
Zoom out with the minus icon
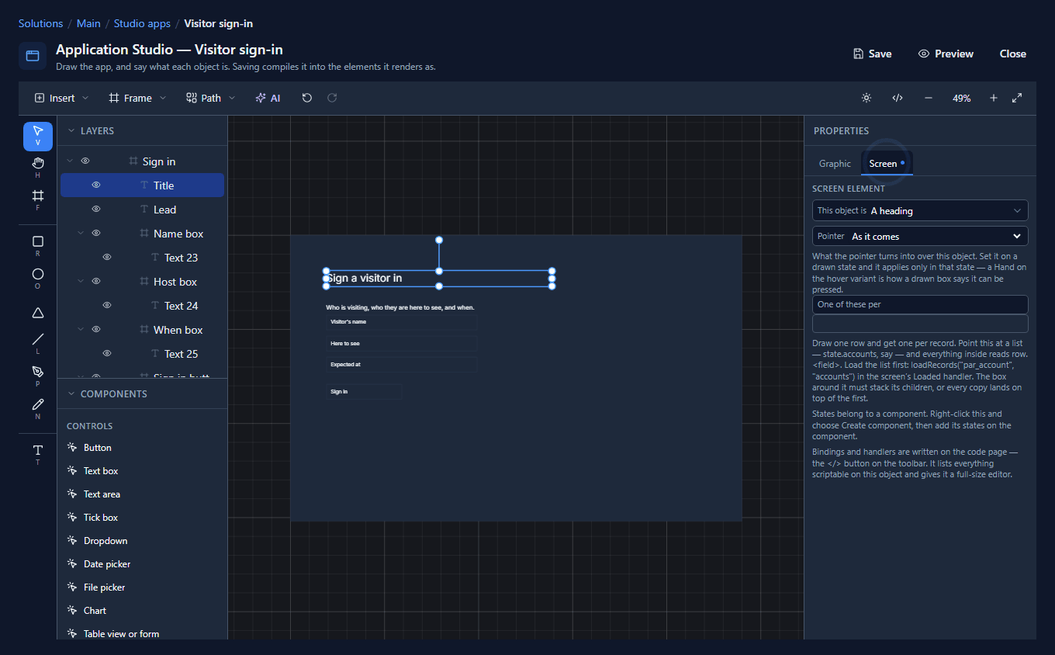coord(929,98)
